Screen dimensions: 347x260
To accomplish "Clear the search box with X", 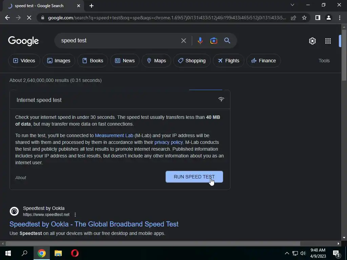I will tap(183, 41).
